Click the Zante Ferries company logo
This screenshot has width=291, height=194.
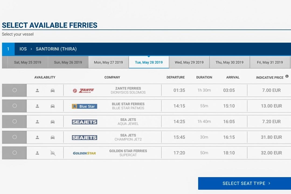coord(84,91)
